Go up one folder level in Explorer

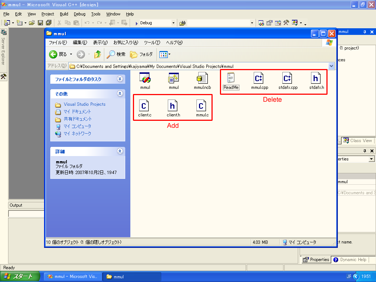(98, 54)
